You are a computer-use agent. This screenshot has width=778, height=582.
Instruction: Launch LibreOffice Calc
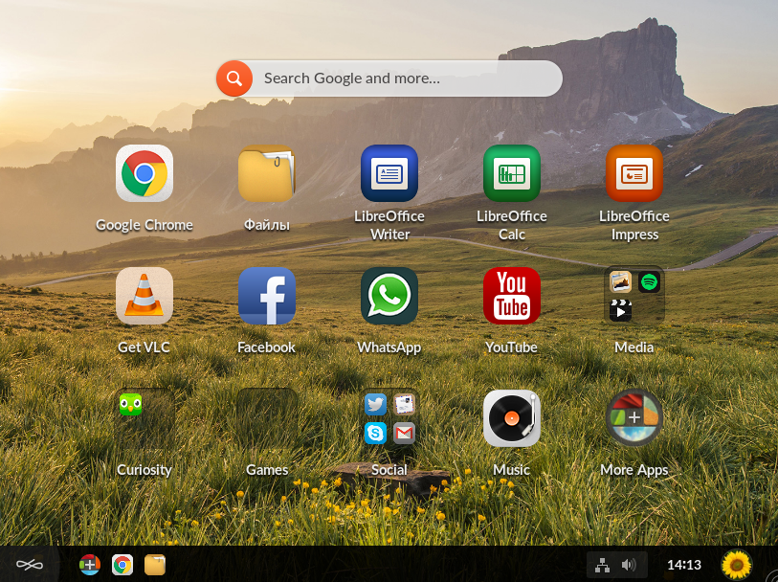[512, 173]
